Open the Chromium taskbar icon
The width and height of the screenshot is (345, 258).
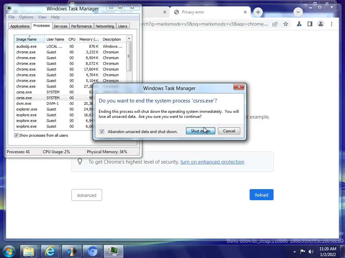coord(92,251)
